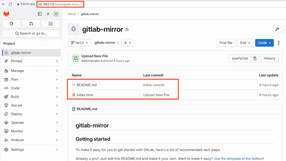The image size is (286, 161).
Task: Expand the Monitor menu
Action: click(x=57, y=131)
